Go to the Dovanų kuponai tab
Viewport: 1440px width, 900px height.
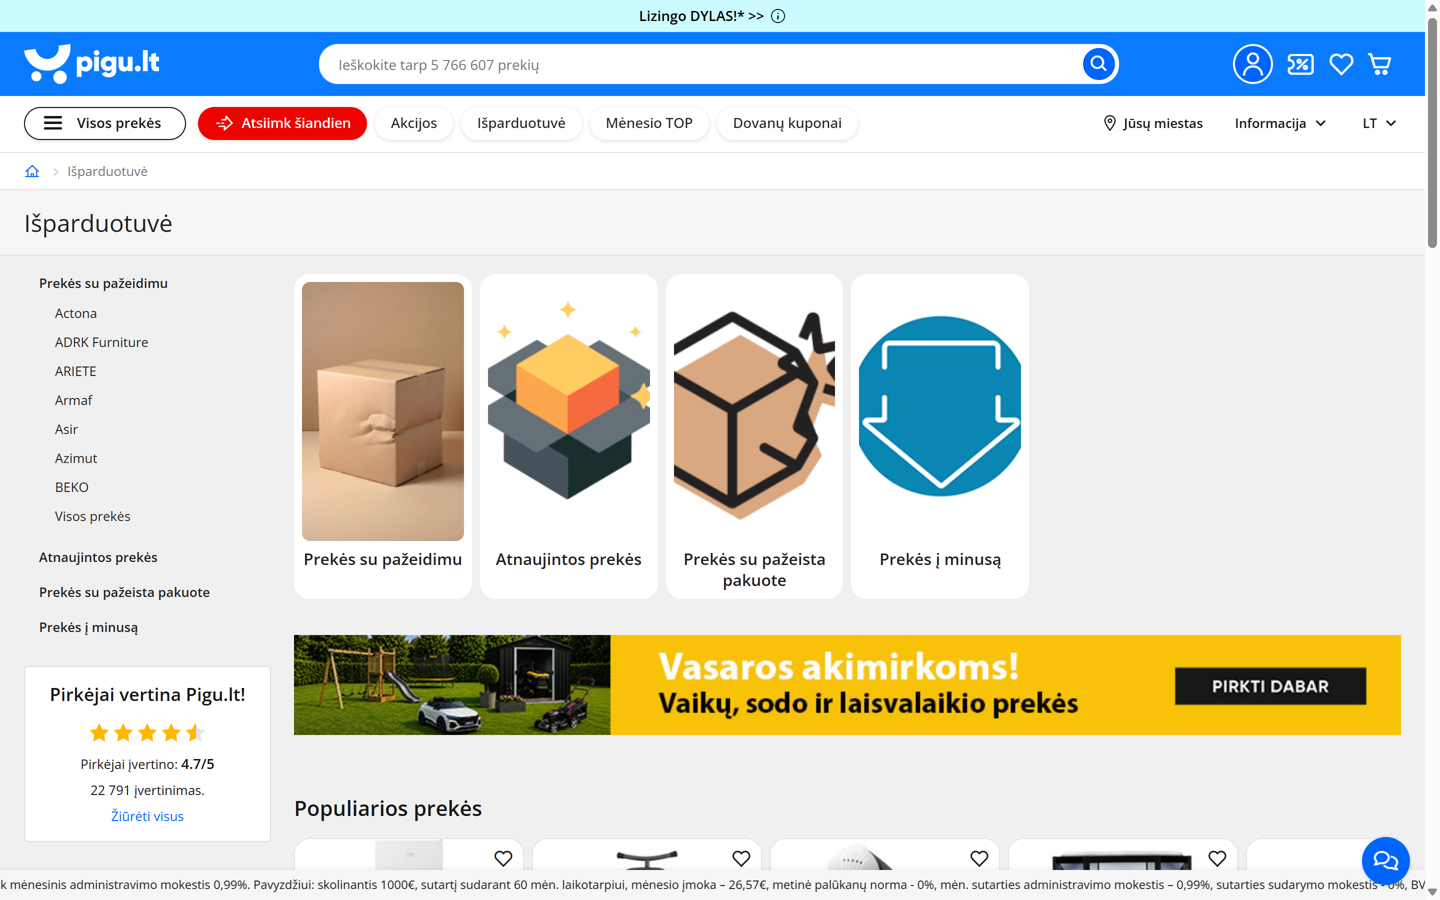tap(786, 123)
